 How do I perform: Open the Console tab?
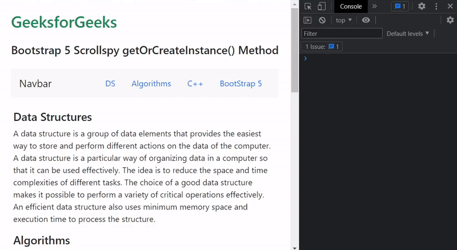pos(351,6)
